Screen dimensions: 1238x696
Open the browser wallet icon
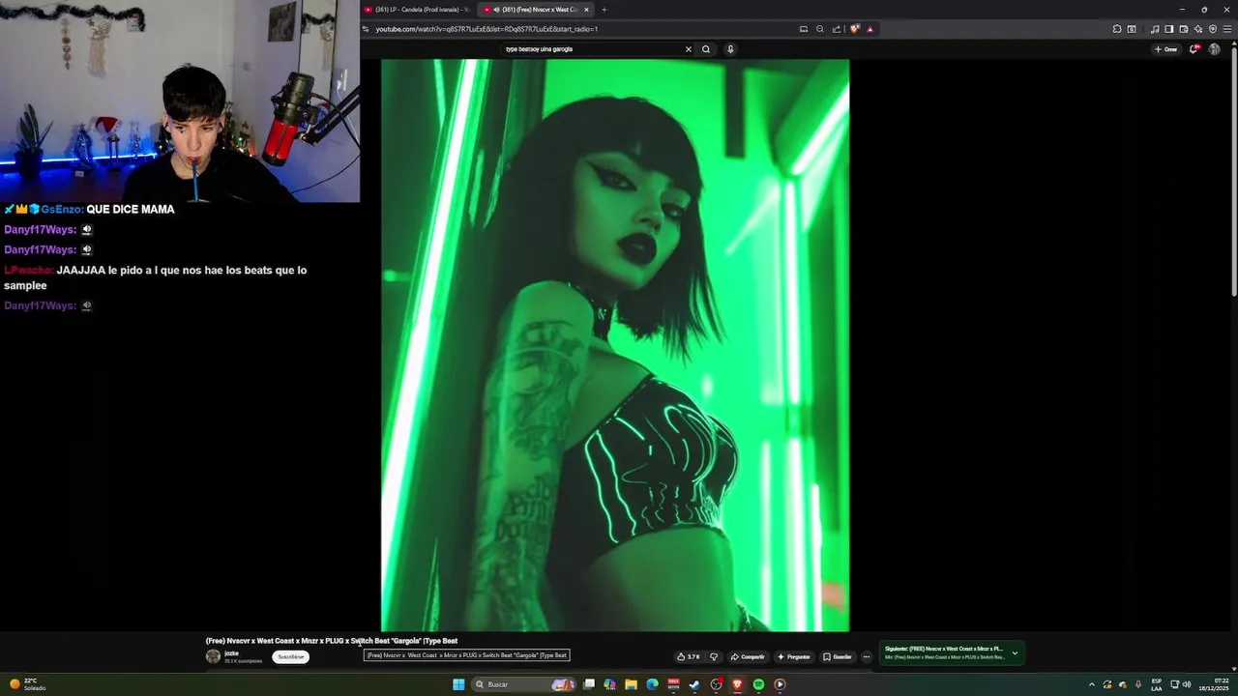click(1184, 29)
